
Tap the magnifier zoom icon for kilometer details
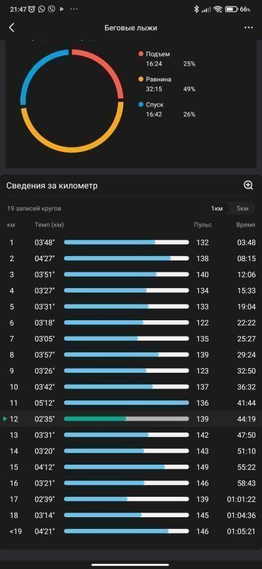click(x=248, y=185)
